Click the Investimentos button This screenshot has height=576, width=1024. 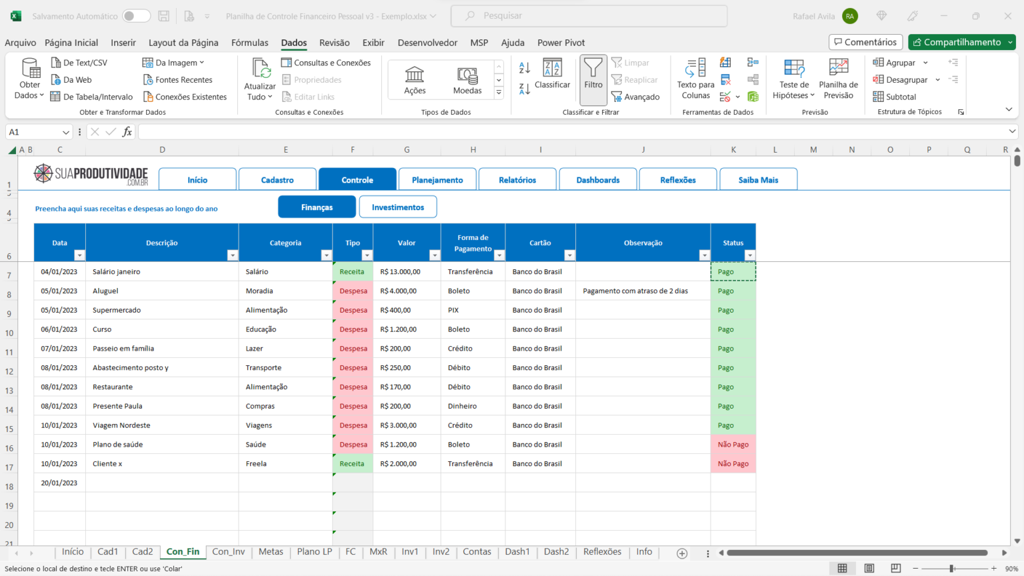[x=398, y=207]
